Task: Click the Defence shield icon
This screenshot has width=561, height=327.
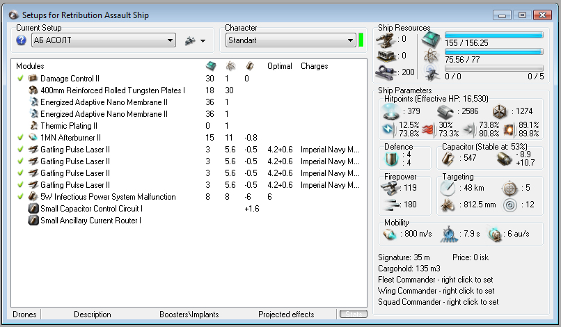Action: 391,159
